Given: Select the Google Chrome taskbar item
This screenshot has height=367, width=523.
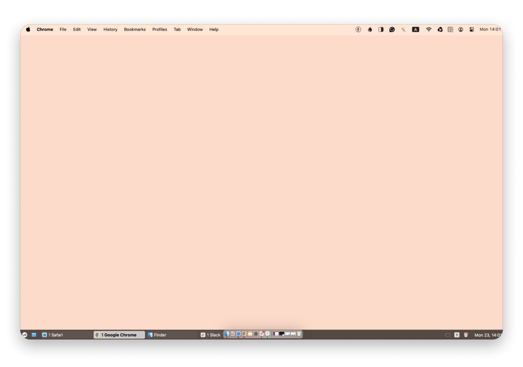Looking at the screenshot, I should point(119,335).
